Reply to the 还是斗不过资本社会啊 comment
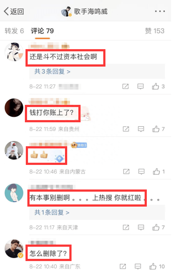 coord(140,86)
